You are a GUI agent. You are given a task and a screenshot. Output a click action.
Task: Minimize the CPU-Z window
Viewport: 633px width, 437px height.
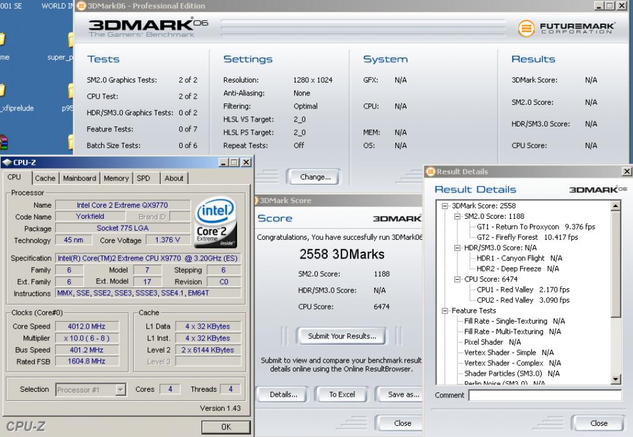[x=223, y=162]
